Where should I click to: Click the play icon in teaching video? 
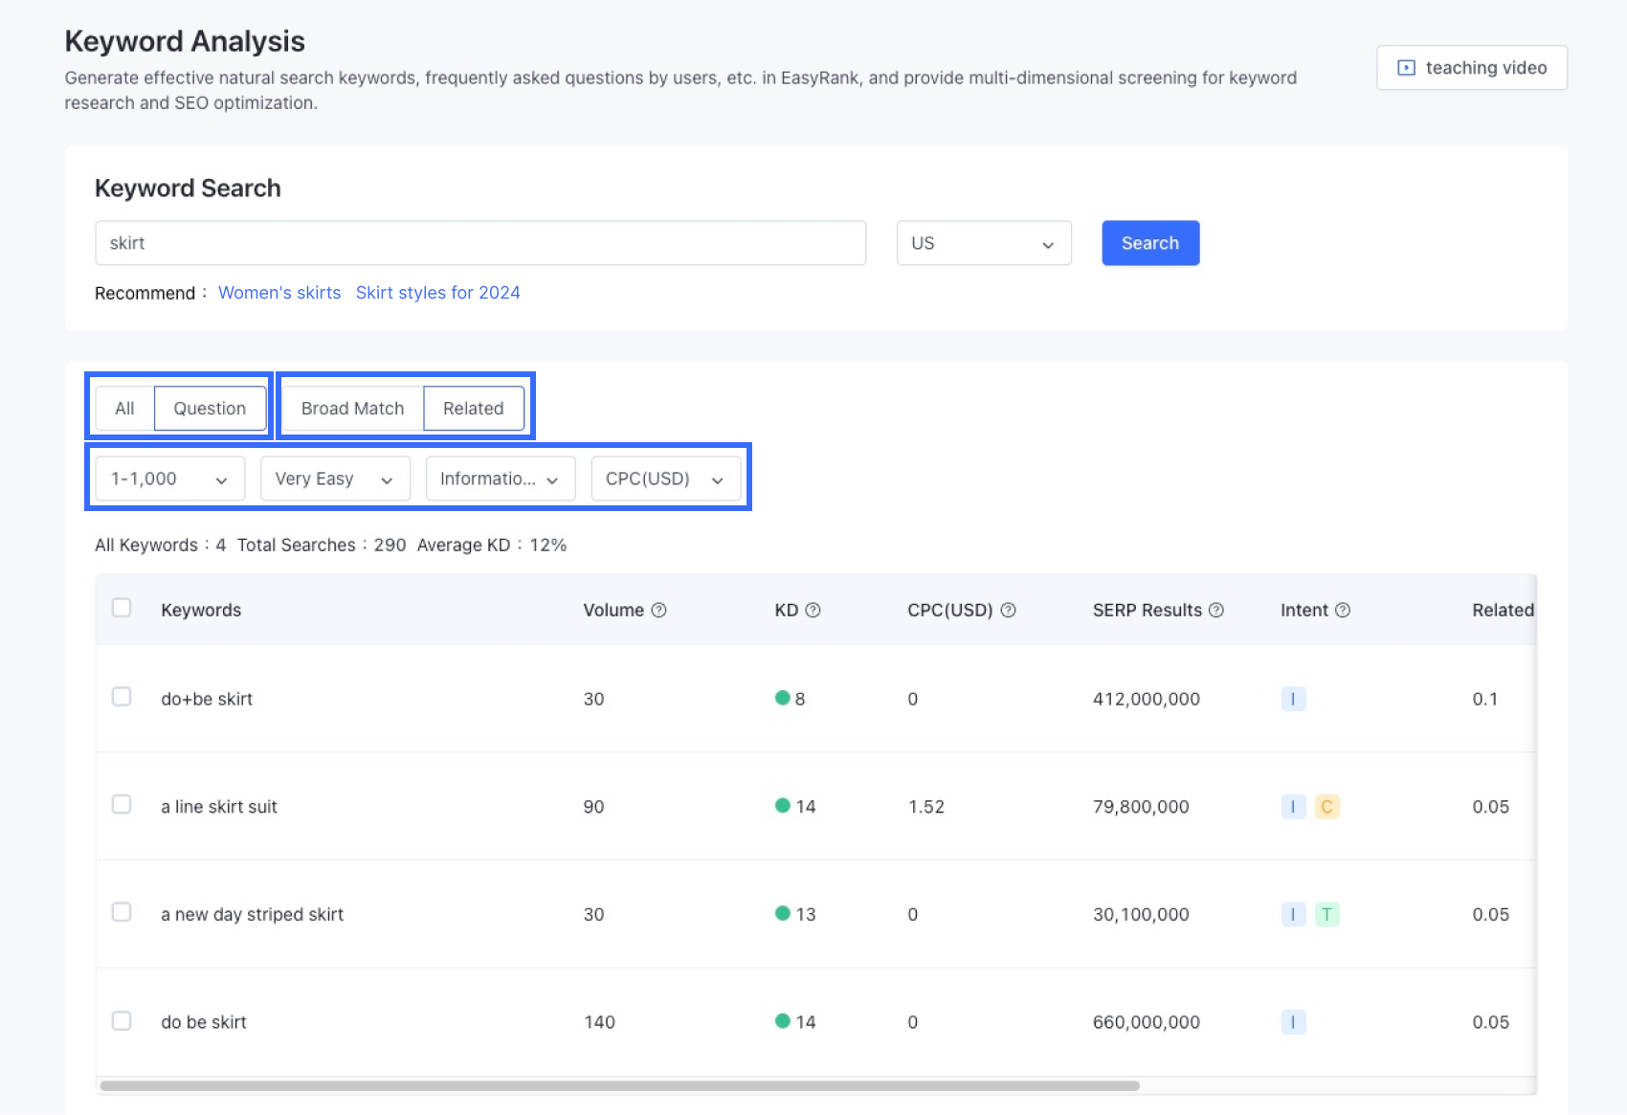point(1406,68)
